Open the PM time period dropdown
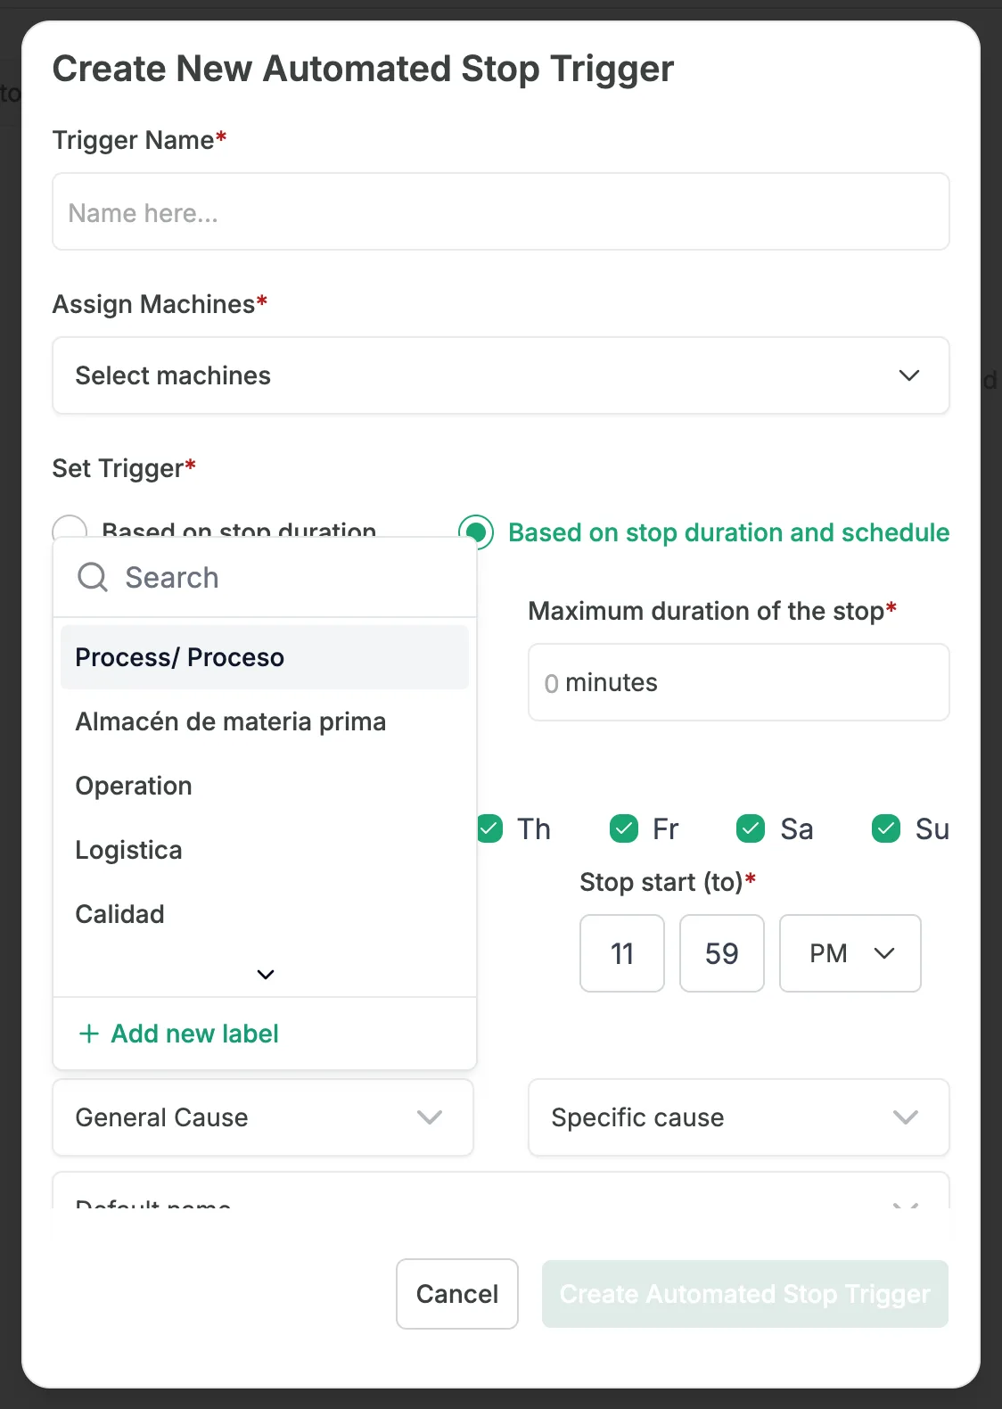The width and height of the screenshot is (1002, 1409). (850, 953)
